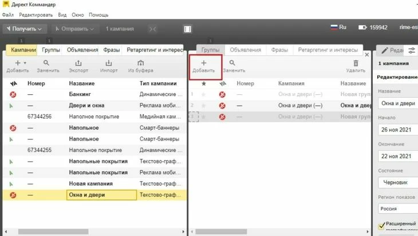Toggle favorite star in group row 1

(204, 94)
